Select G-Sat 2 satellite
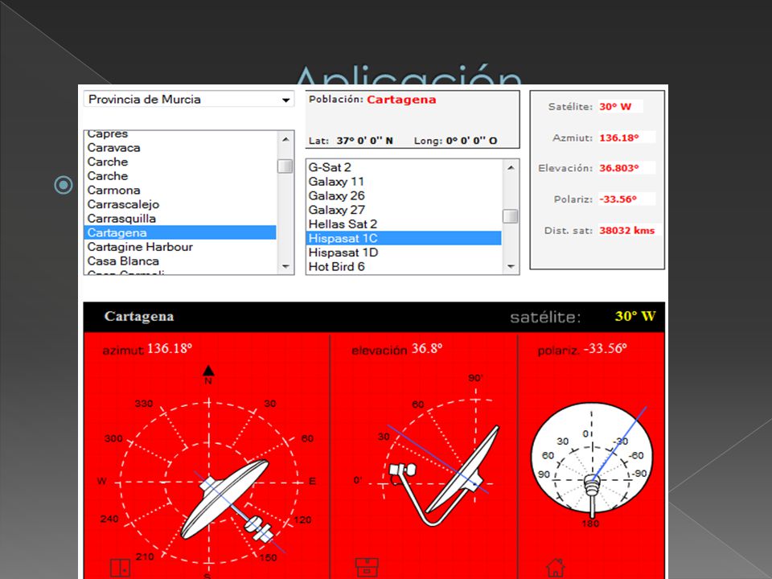The width and height of the screenshot is (772, 579). tap(404, 167)
